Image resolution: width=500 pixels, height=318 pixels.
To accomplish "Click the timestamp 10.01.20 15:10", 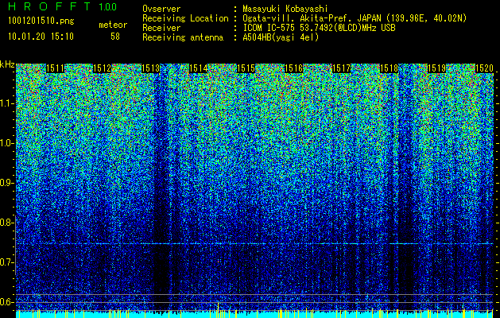I will point(41,37).
